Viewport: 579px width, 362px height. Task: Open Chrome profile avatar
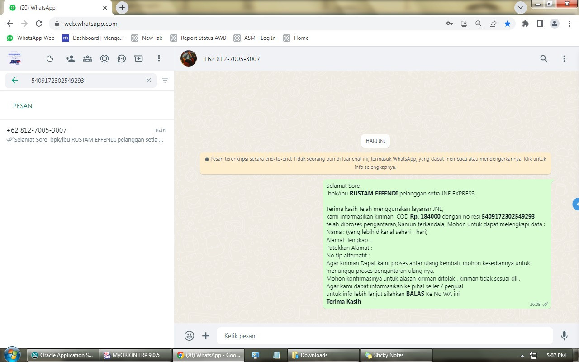click(555, 24)
